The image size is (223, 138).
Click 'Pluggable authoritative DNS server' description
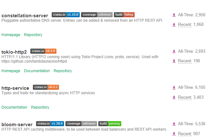82,20
